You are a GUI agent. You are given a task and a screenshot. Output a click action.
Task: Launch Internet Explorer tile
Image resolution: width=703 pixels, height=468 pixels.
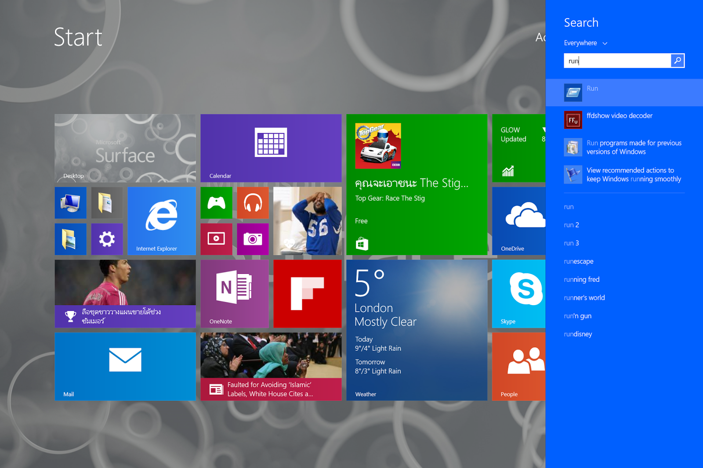pyautogui.click(x=162, y=221)
